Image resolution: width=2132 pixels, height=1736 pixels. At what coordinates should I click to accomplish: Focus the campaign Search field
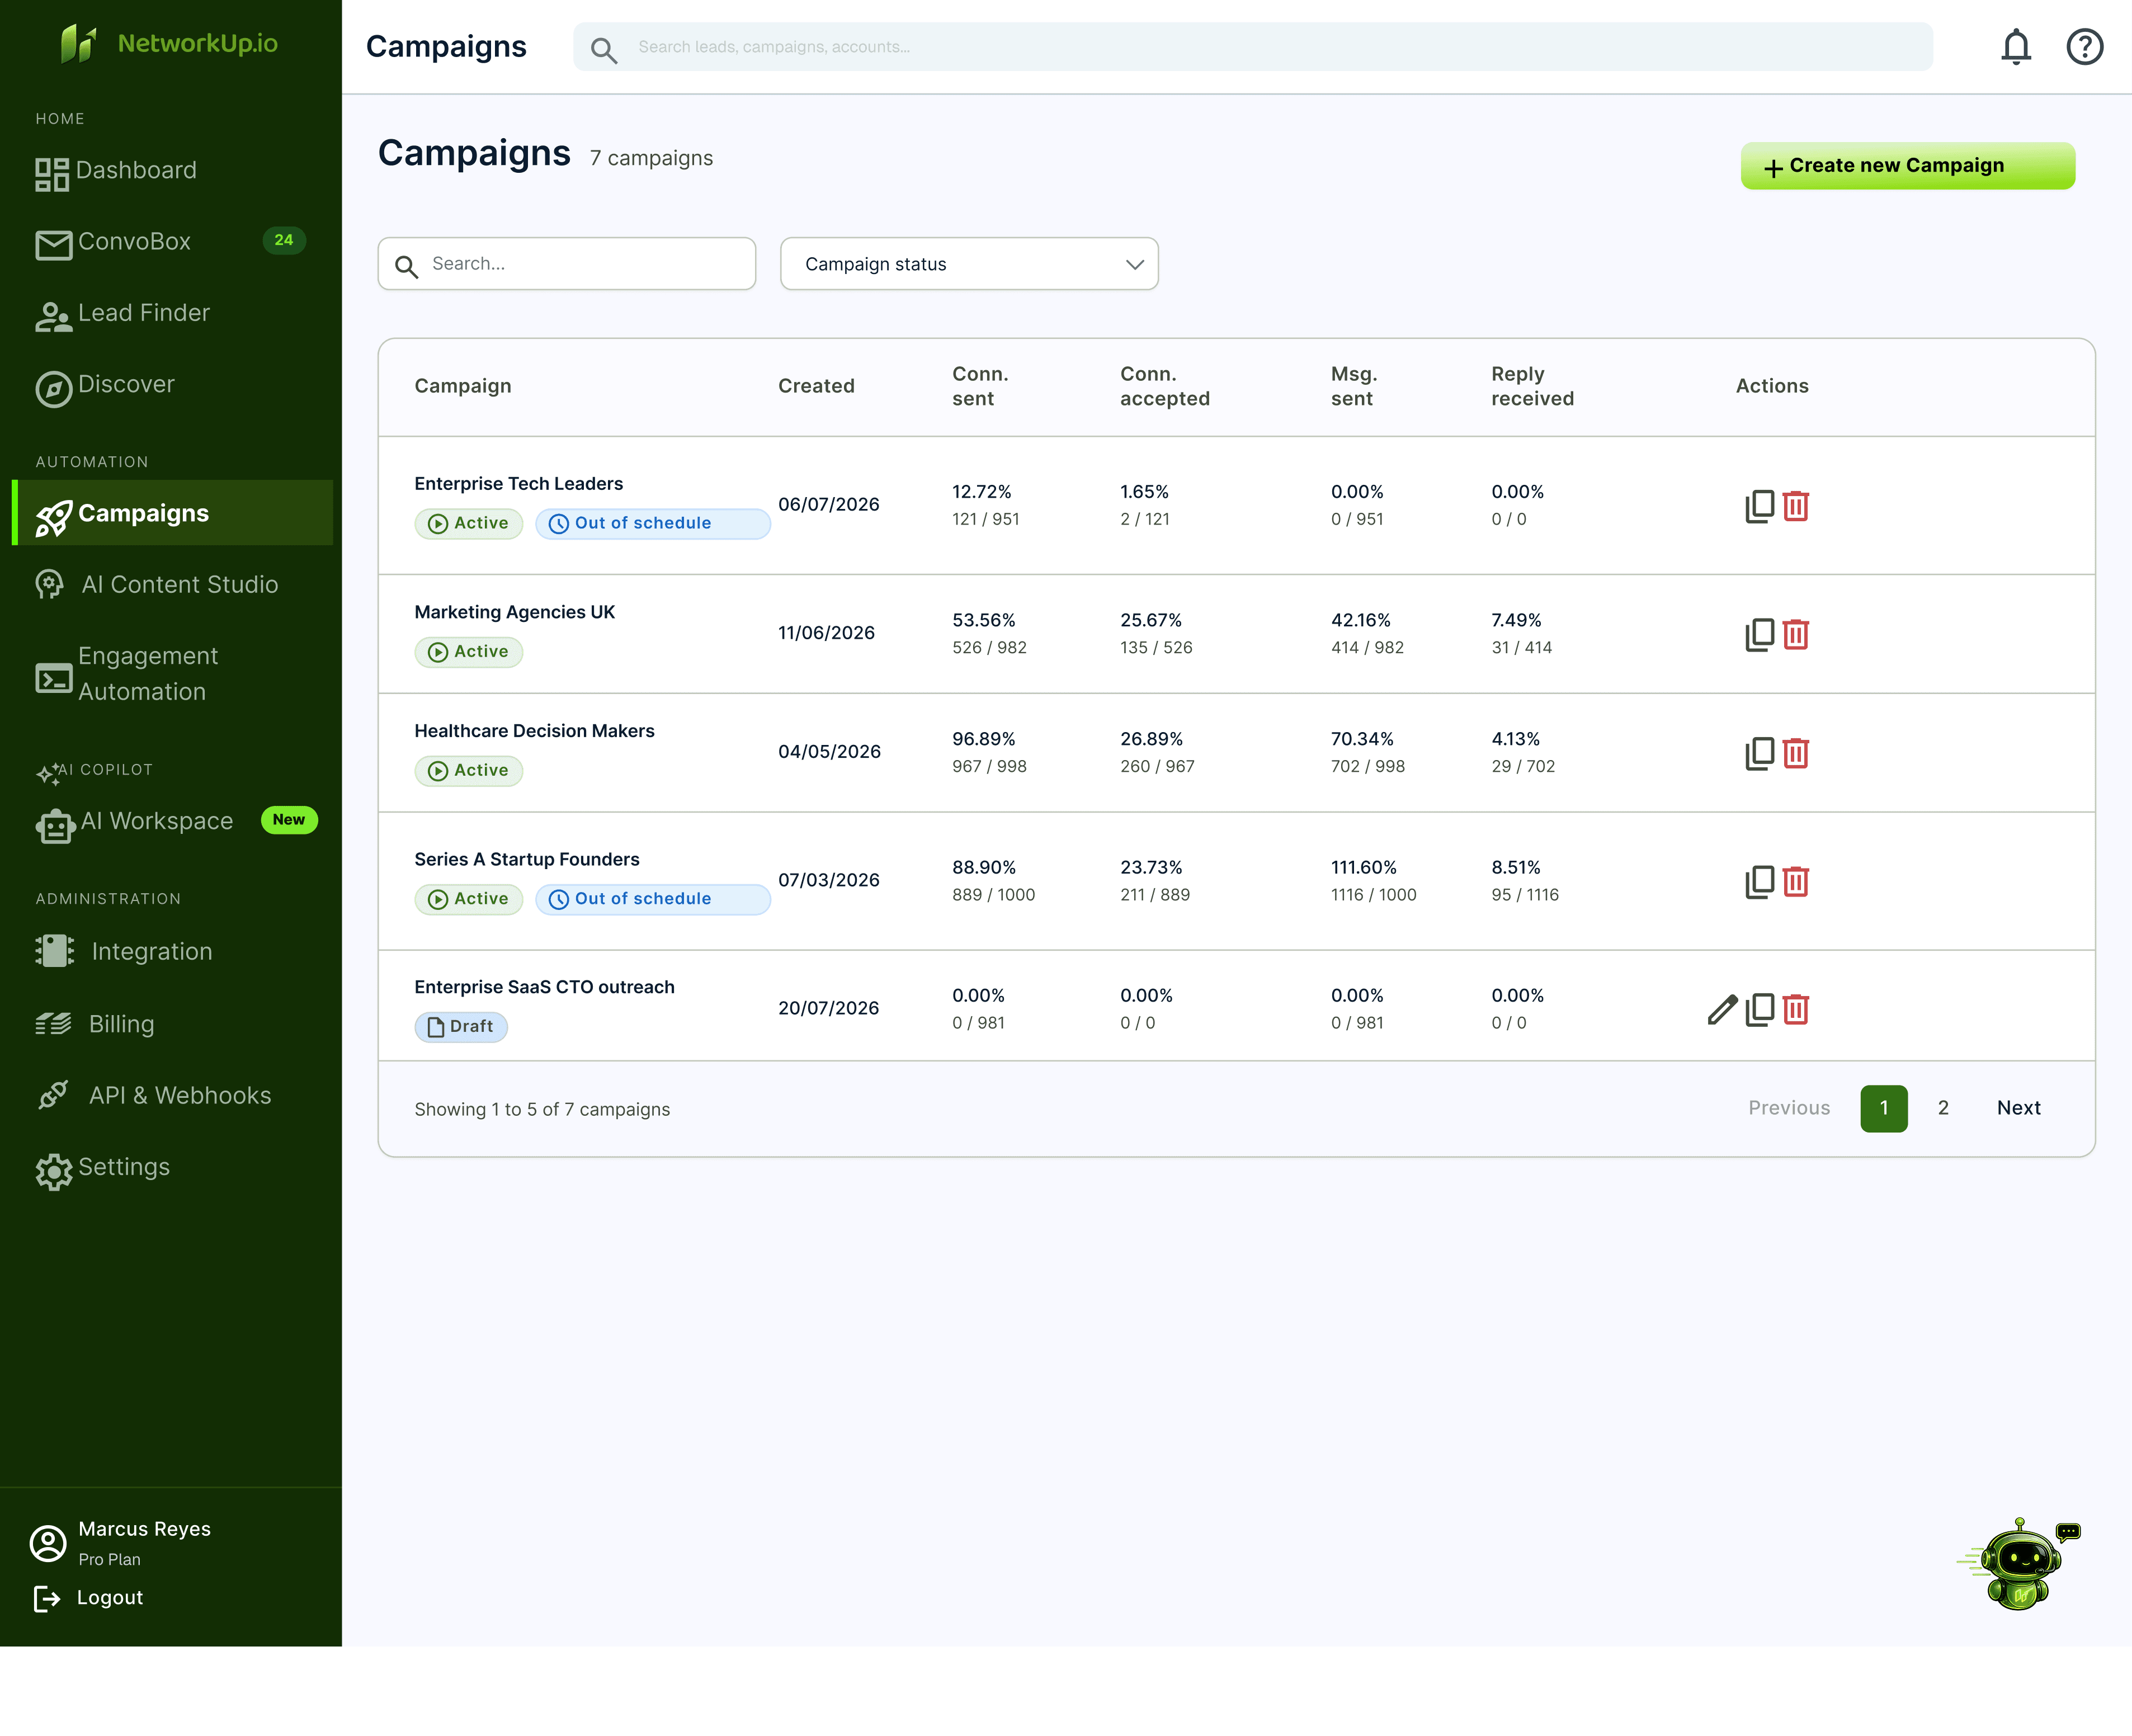(x=566, y=264)
